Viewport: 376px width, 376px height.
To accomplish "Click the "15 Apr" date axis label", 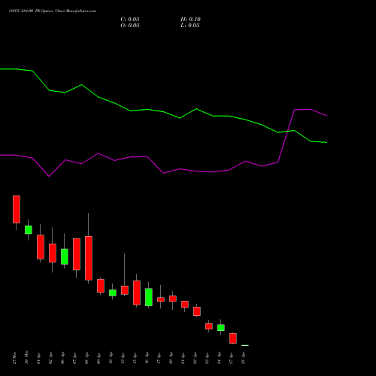I will (135, 358).
